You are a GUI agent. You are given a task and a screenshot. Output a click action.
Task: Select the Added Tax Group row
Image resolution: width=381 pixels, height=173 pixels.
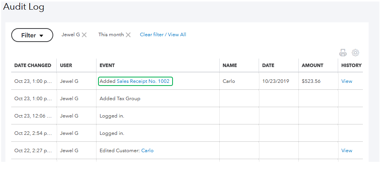[x=120, y=99]
